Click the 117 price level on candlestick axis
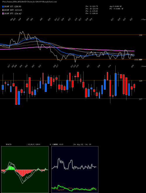The image size is (146, 193). click(140, 99)
